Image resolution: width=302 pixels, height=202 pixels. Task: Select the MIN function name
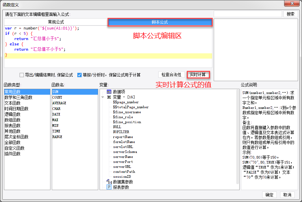pos(75,126)
